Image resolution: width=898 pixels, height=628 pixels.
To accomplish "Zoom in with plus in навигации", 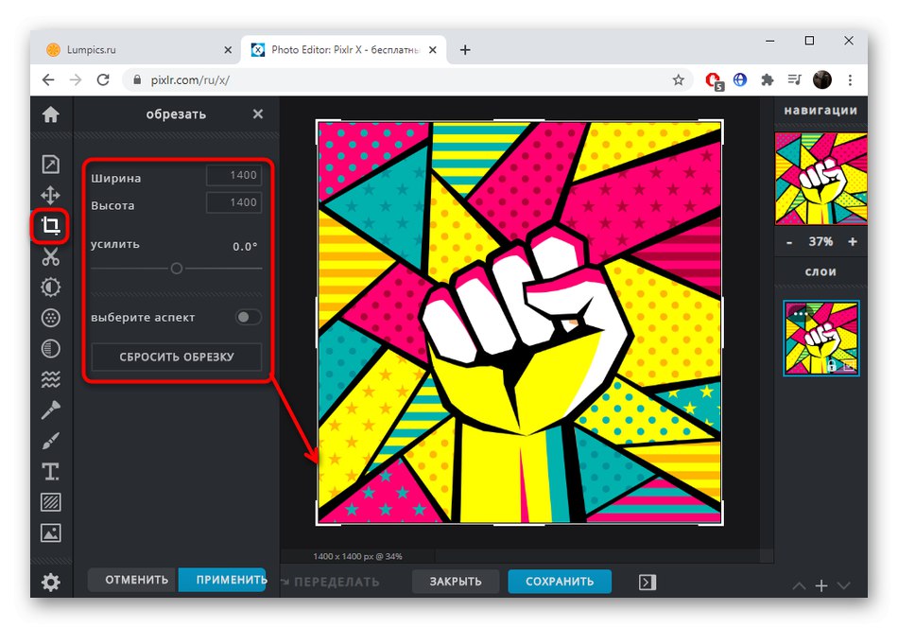I will point(853,242).
